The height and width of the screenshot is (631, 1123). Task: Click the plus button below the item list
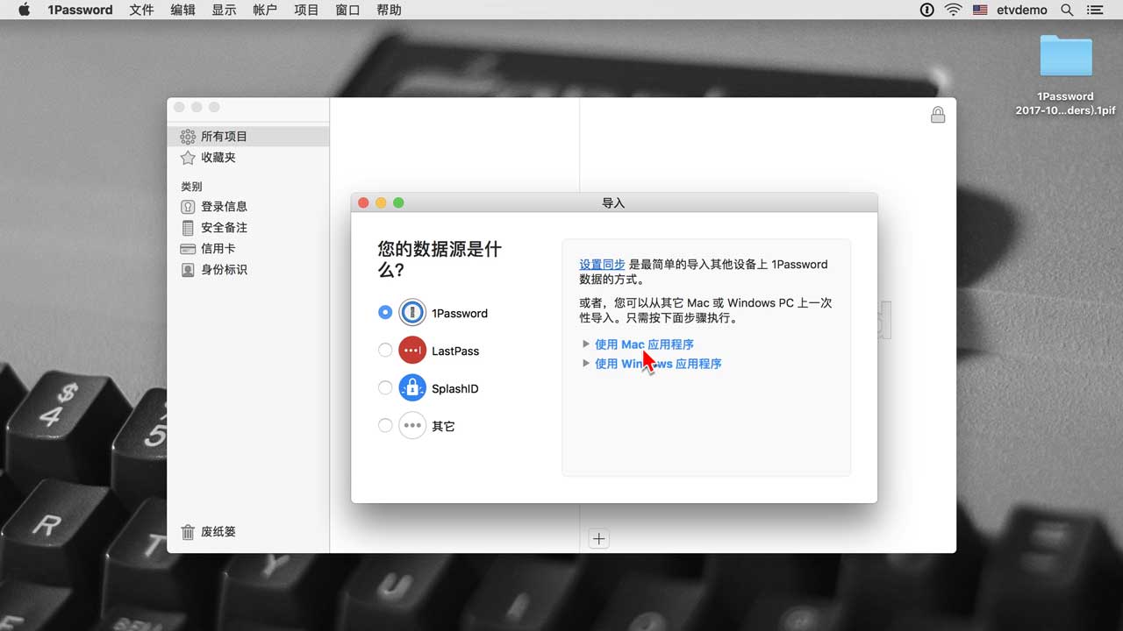[598, 539]
